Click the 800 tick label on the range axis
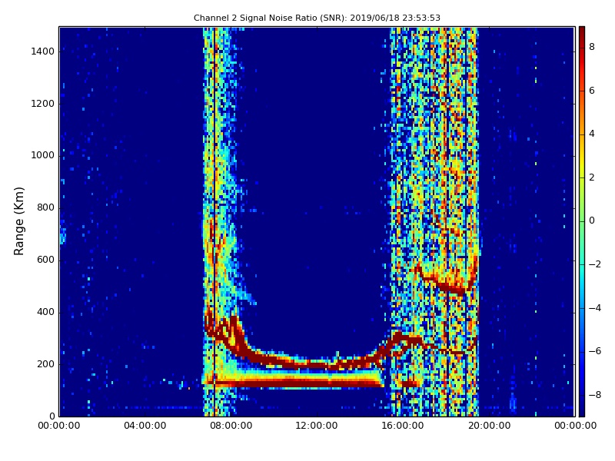This screenshot has height=461, width=615. coord(45,207)
